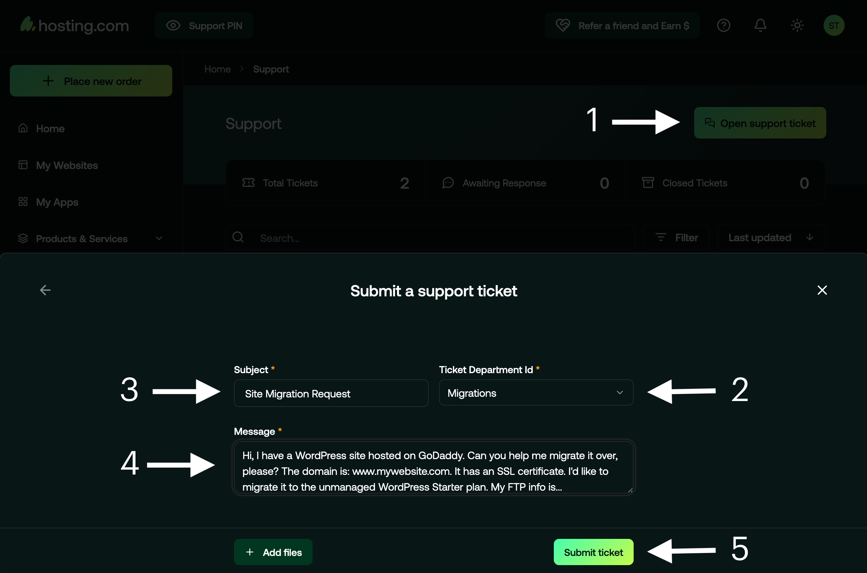The image size is (867, 573).
Task: Toggle the light theme sun icon
Action: pyautogui.click(x=797, y=26)
